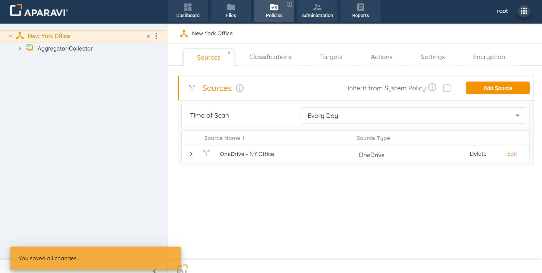Expand the Aggregator-Collector tree node
Viewport: 542px width, 273px height.
pyautogui.click(x=20, y=49)
